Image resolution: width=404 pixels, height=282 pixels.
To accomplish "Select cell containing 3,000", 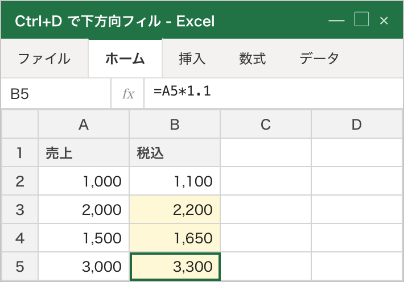I will pyautogui.click(x=84, y=266).
